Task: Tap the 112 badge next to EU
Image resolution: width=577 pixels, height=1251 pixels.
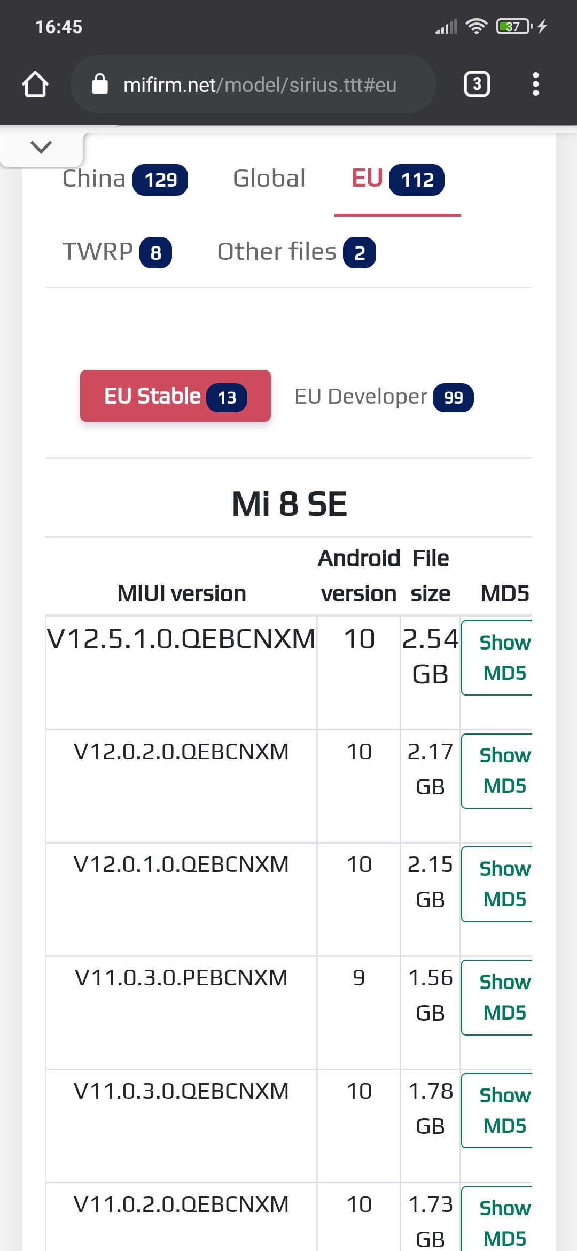Action: point(417,180)
